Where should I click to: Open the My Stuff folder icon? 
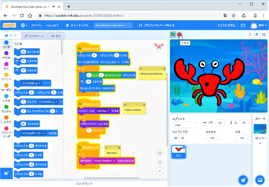(243, 25)
